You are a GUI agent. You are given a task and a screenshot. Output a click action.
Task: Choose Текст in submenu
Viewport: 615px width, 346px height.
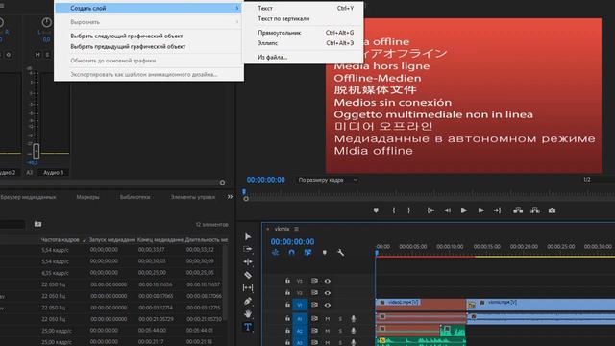[304, 8]
